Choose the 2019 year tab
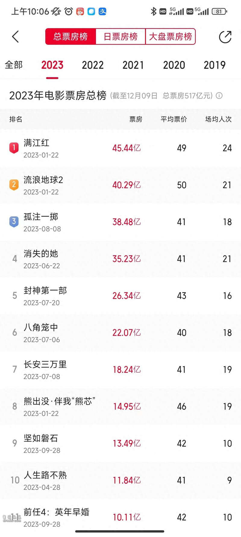The height and width of the screenshot is (537, 241). click(x=214, y=65)
